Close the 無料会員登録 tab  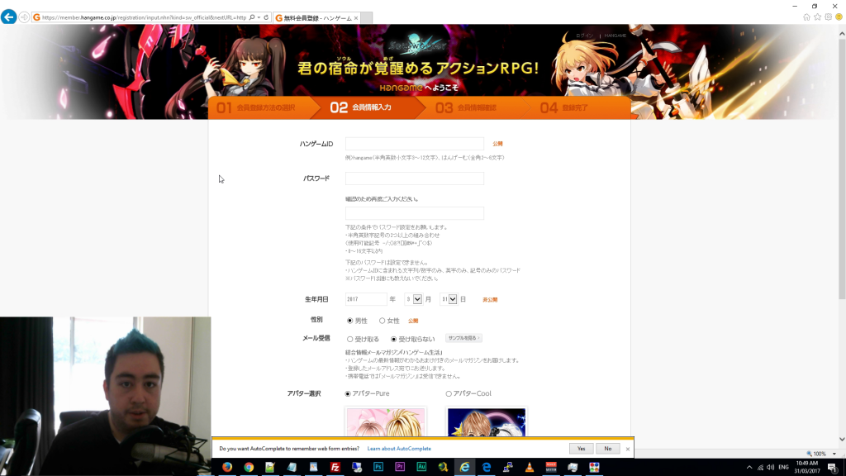355,18
